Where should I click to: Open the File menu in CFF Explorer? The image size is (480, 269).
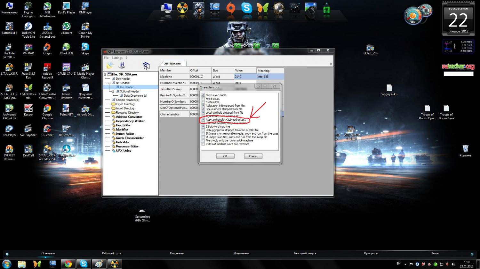point(106,58)
